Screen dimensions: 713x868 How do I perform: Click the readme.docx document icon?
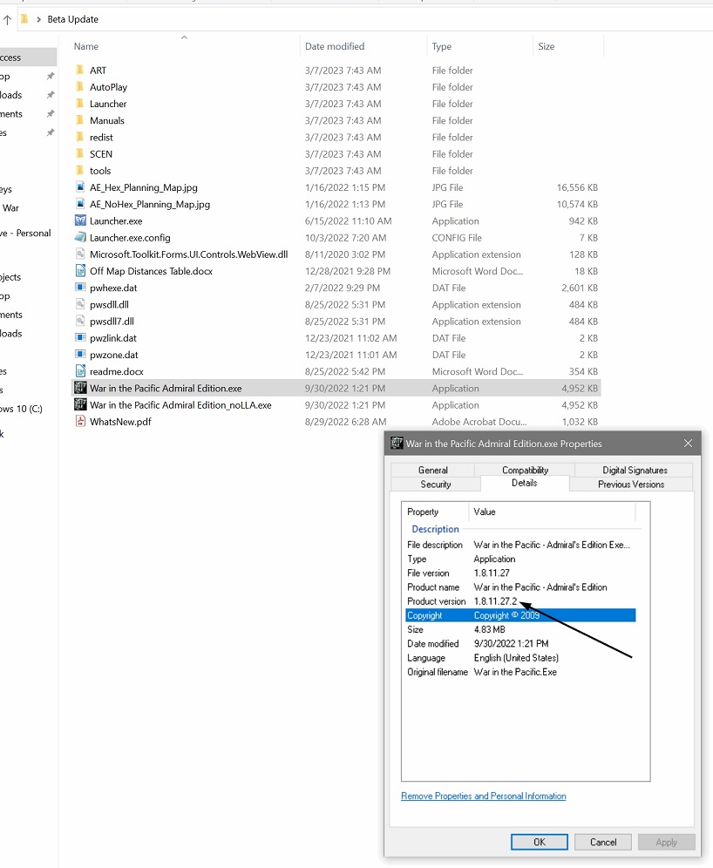(80, 371)
